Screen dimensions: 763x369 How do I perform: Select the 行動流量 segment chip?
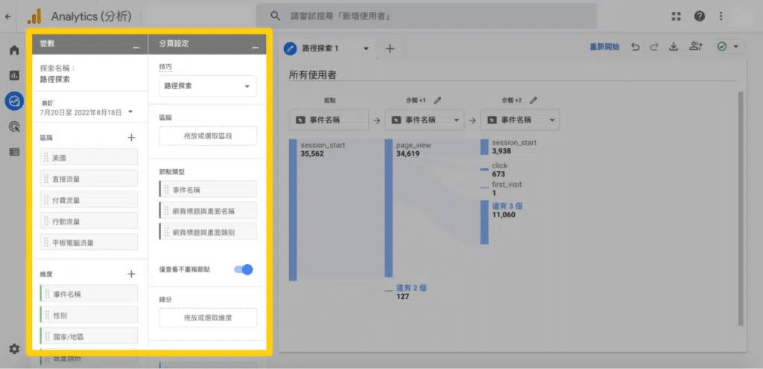pos(89,221)
